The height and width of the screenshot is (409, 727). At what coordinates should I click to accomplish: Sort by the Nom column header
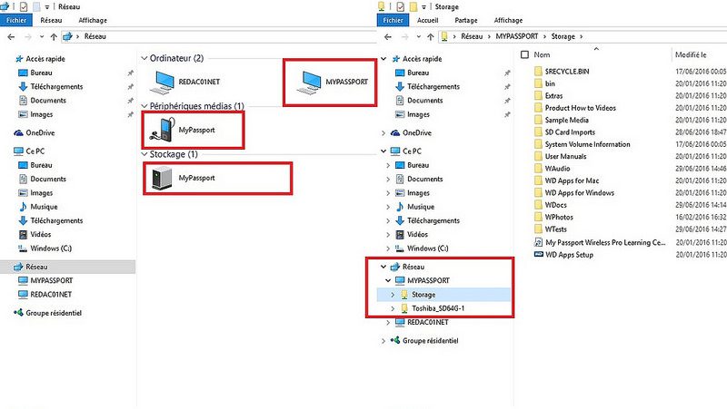tap(542, 55)
